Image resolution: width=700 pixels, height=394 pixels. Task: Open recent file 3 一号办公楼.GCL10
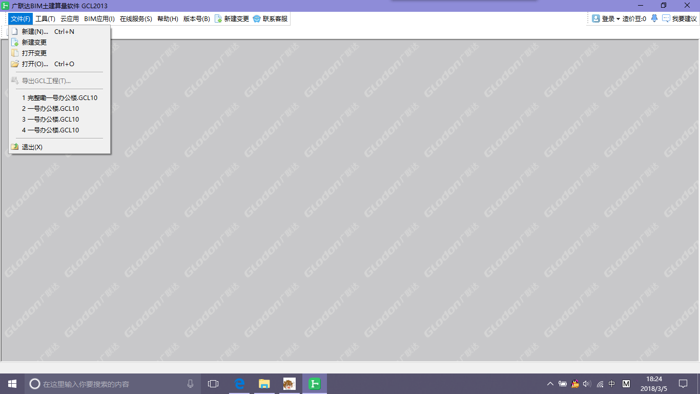point(59,120)
